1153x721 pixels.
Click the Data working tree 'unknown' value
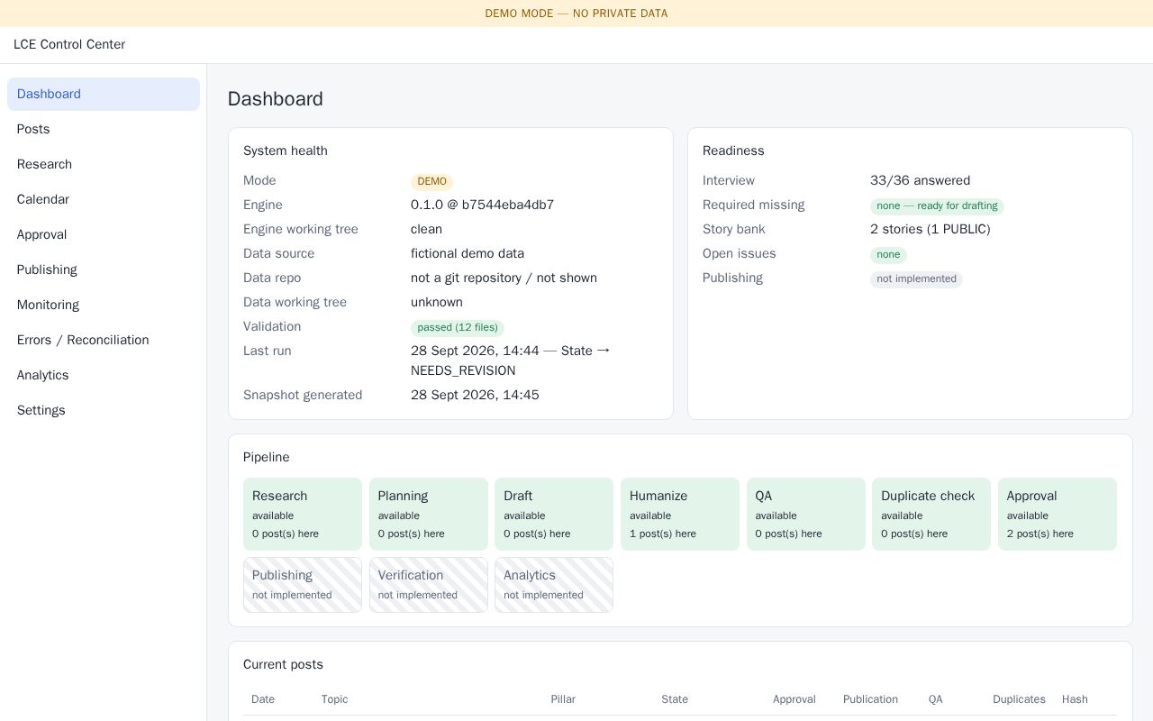437,302
